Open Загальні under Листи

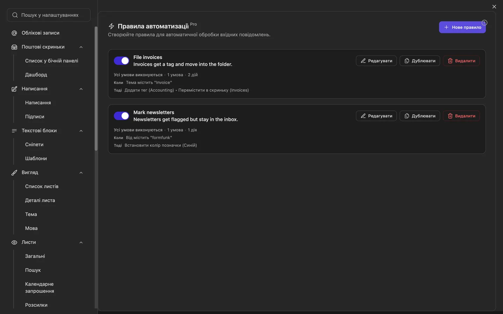click(x=35, y=256)
